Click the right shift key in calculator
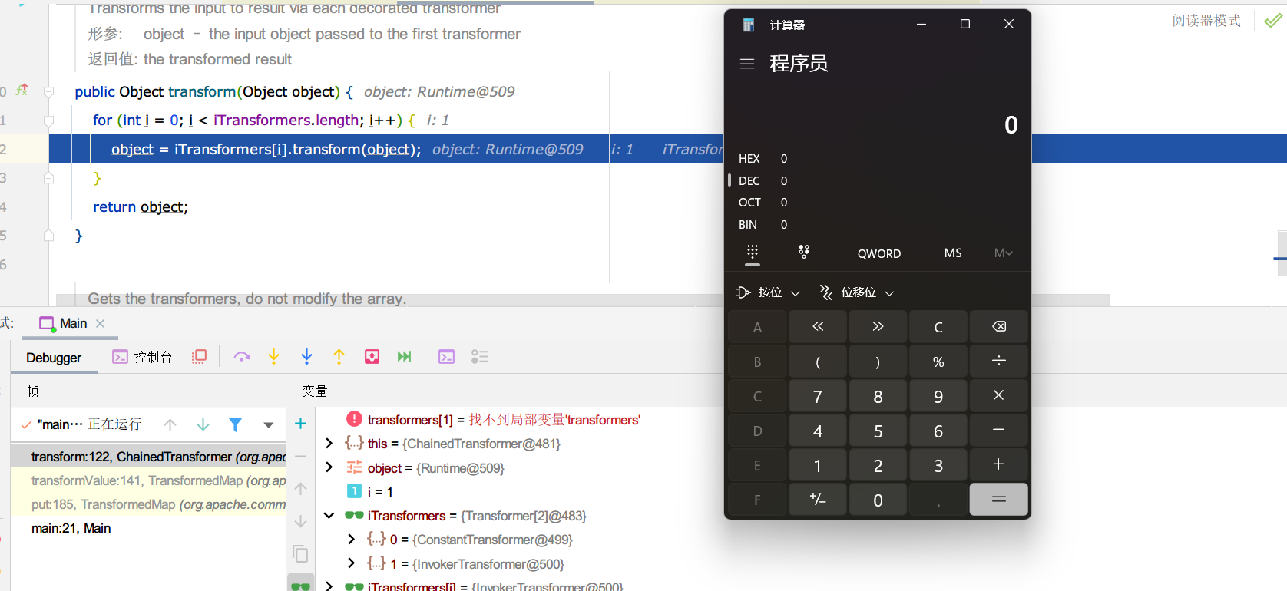 point(878,326)
